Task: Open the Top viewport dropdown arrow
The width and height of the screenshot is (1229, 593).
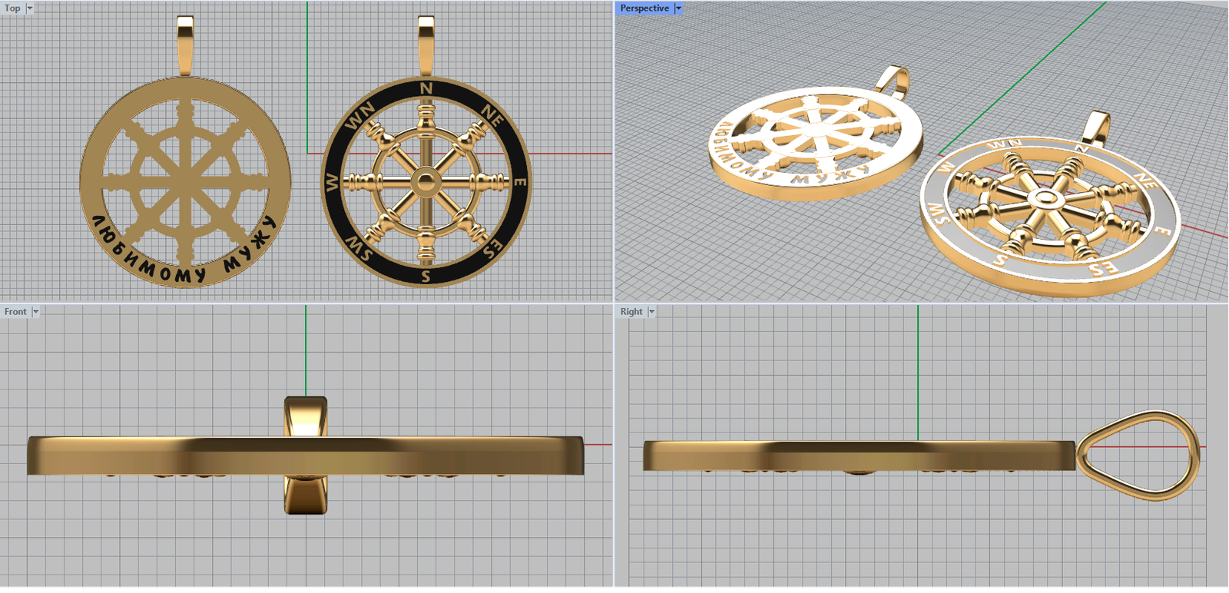Action: [30, 8]
